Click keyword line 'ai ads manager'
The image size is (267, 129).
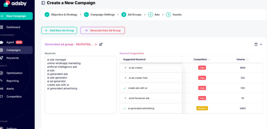tap(57, 60)
